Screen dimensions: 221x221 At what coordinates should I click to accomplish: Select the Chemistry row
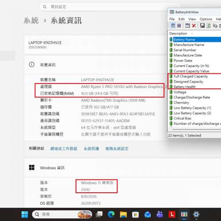coord(195,103)
